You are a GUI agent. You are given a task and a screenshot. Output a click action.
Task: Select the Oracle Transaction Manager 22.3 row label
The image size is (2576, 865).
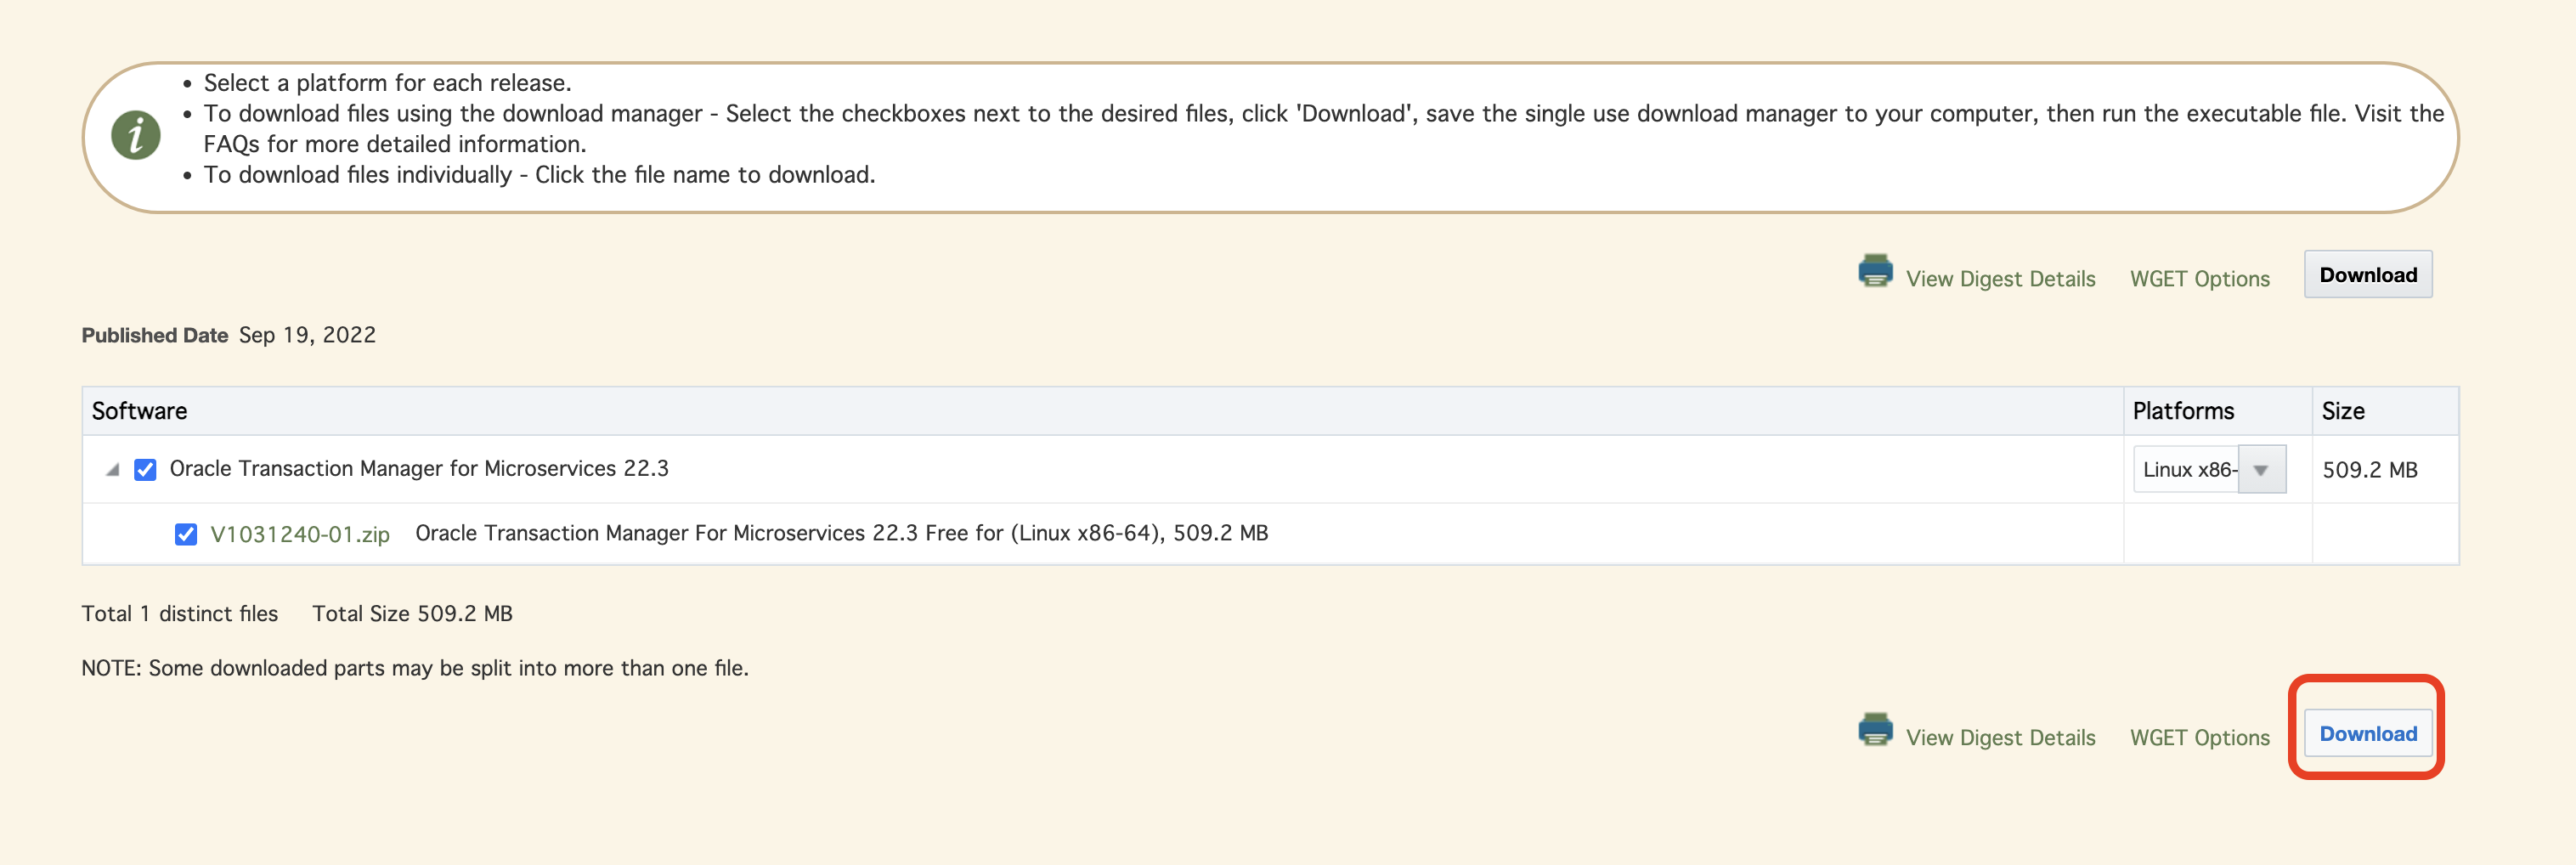419,469
